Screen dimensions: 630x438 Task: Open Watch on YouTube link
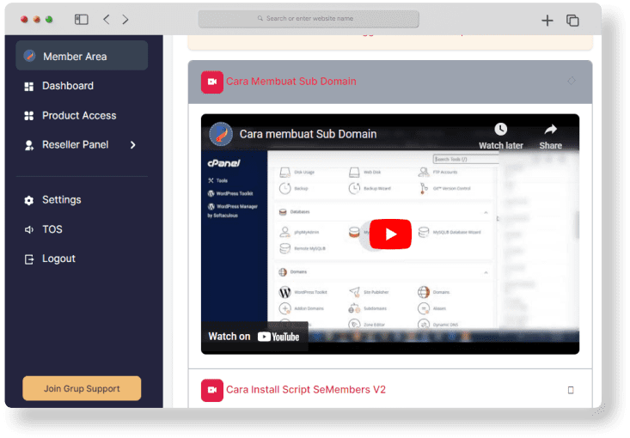point(254,337)
